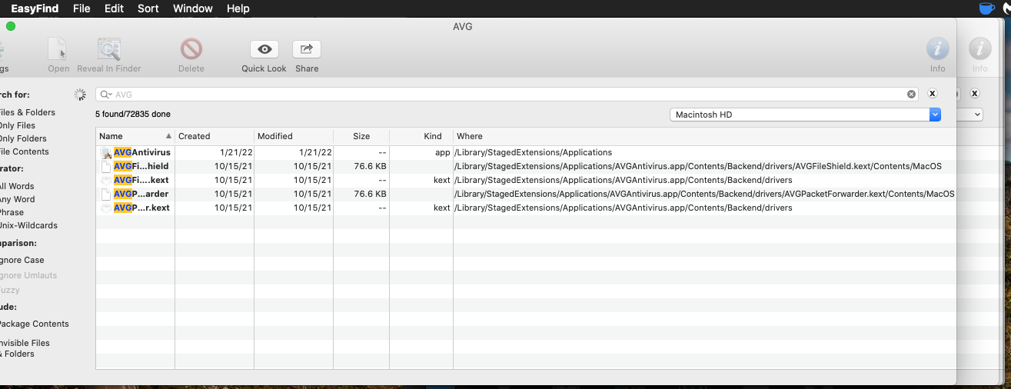Select the AVGAntivirus result row name
This screenshot has width=1011, height=389.
click(x=142, y=152)
